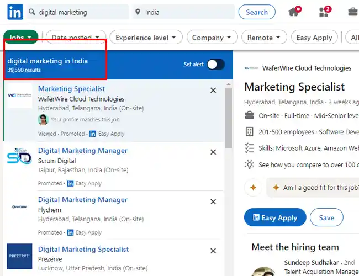Click the 'Skills: Microsoft Azure' line
The width and height of the screenshot is (359, 276).
[308, 148]
